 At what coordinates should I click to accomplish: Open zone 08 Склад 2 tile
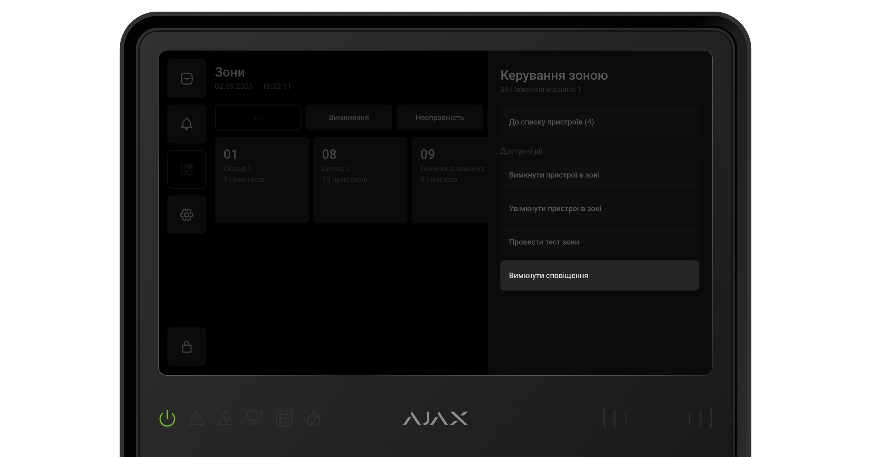(x=360, y=180)
